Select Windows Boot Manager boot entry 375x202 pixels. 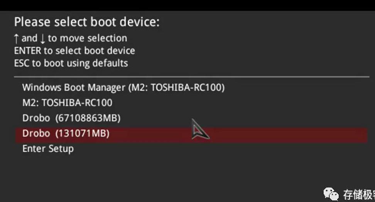[123, 87]
